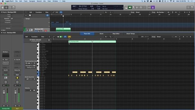Click the Boutique 909 instrument icon in track header
This screenshot has height=110, width=195.
click(x=31, y=30)
